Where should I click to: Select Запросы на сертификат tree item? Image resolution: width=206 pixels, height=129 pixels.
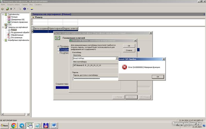(x=18, y=27)
